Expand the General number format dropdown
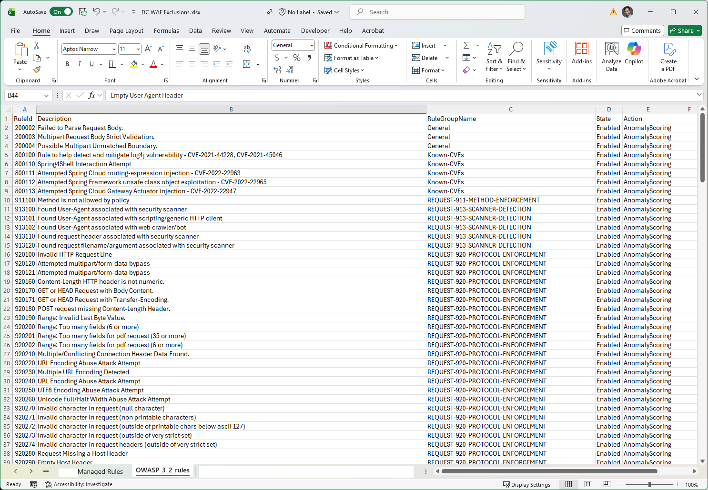The height and width of the screenshot is (490, 708). (x=312, y=45)
